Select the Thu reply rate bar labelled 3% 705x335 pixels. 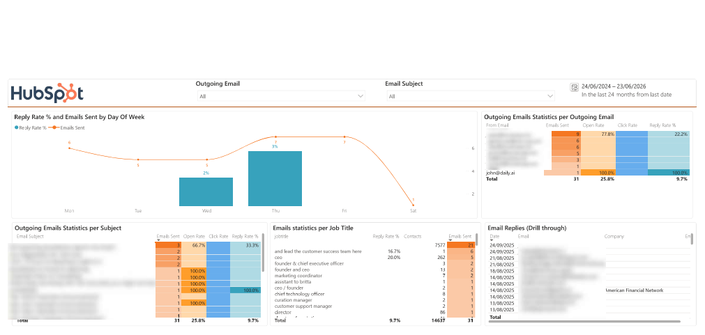tap(275, 179)
